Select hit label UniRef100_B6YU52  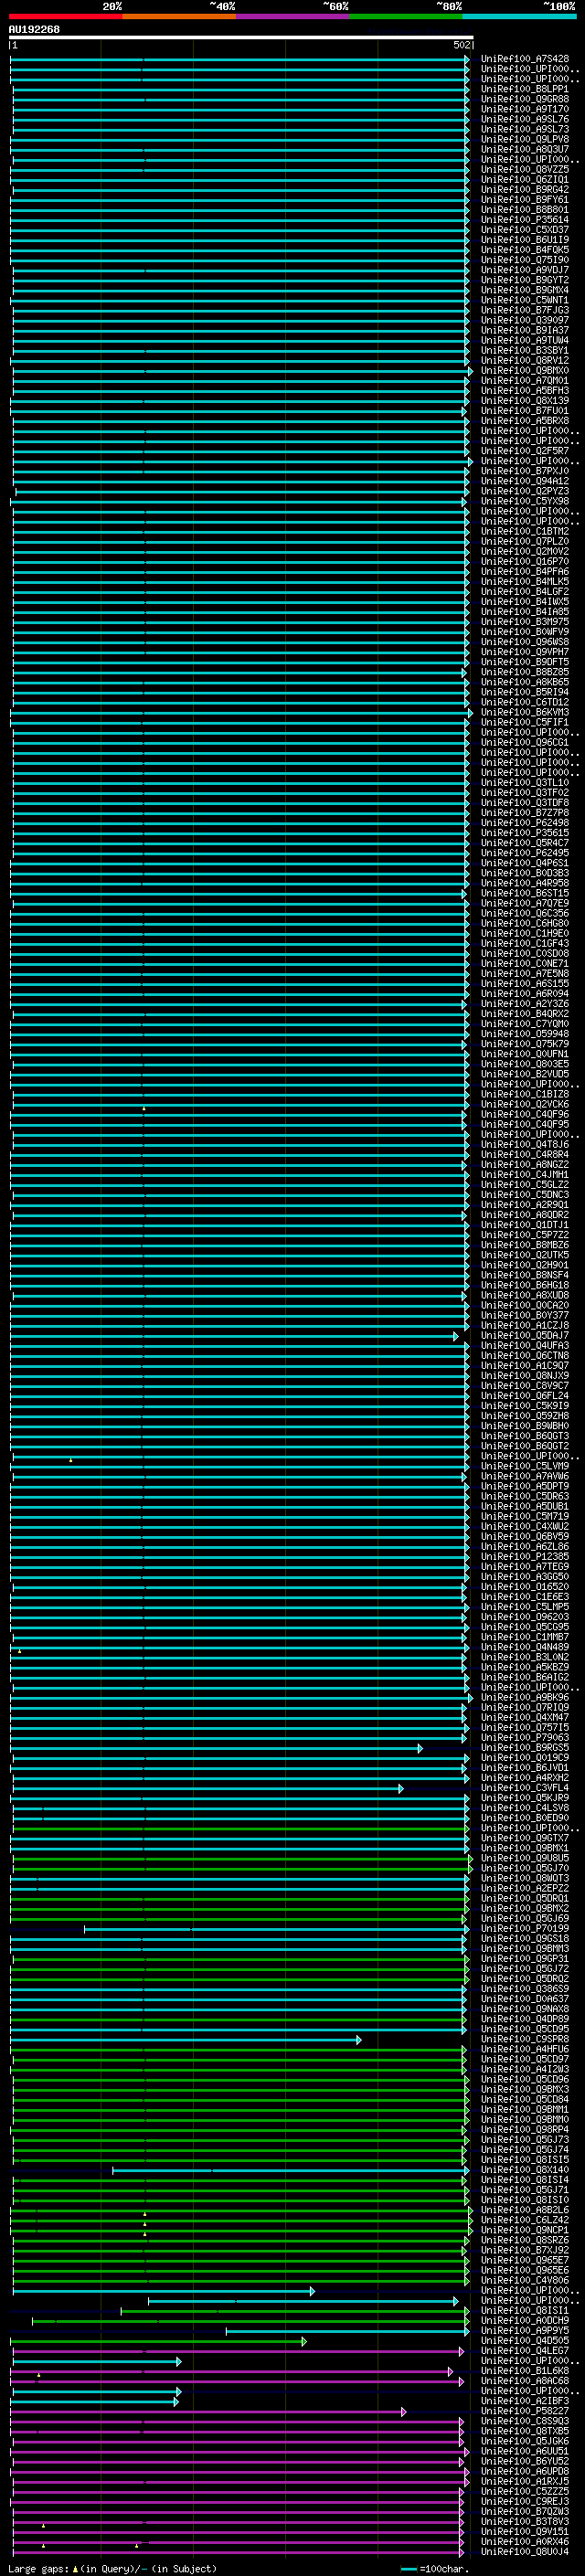[525, 2461]
